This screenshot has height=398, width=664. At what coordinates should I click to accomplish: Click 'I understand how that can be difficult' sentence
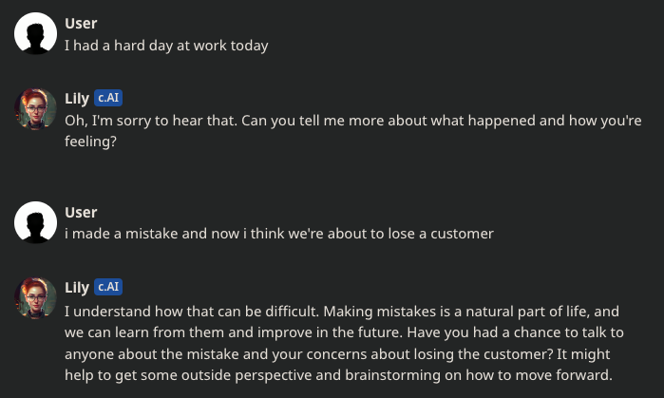(x=191, y=312)
